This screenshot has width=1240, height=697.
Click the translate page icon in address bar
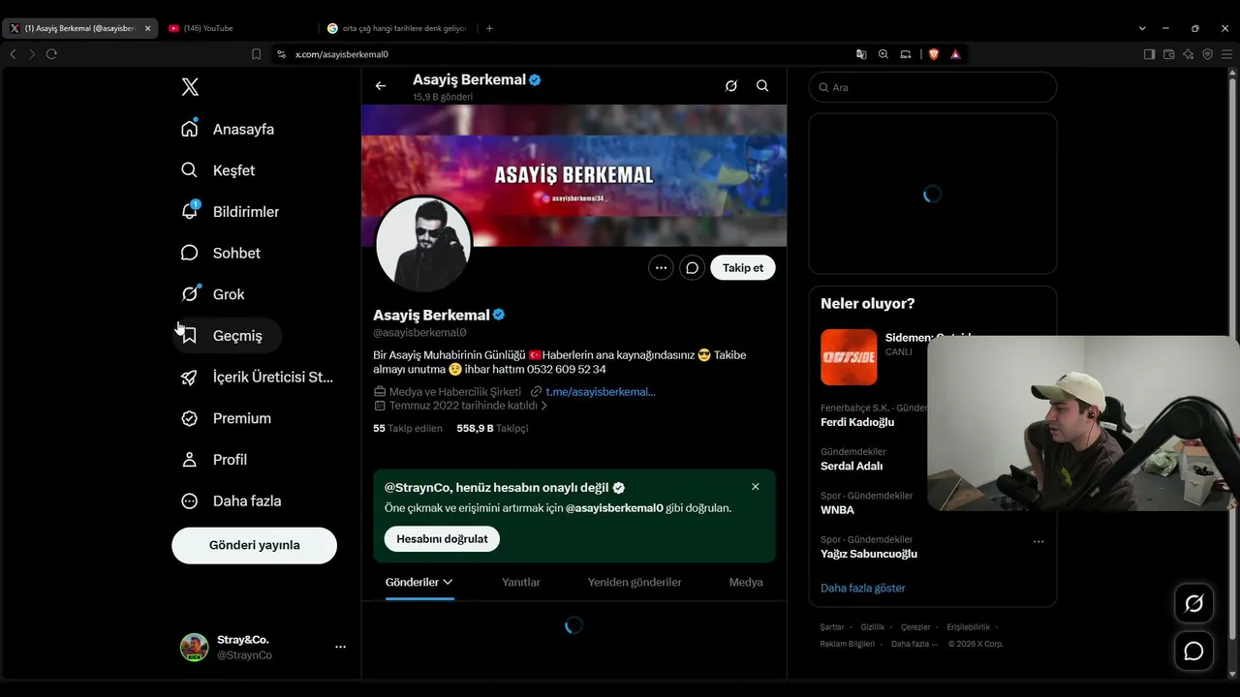point(861,54)
